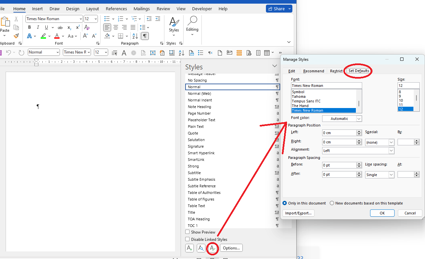Image resolution: width=425 pixels, height=259 pixels.
Task: Click the Import/Export button
Action: coord(298,213)
